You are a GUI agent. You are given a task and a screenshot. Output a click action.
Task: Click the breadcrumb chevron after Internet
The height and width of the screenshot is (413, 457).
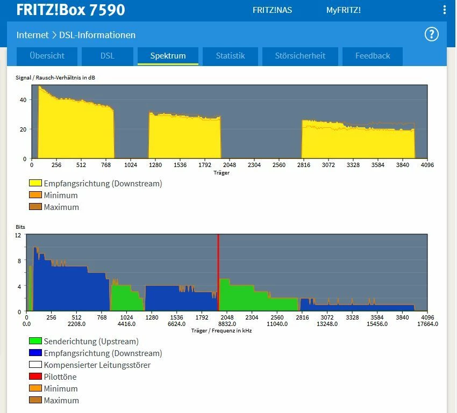point(54,35)
